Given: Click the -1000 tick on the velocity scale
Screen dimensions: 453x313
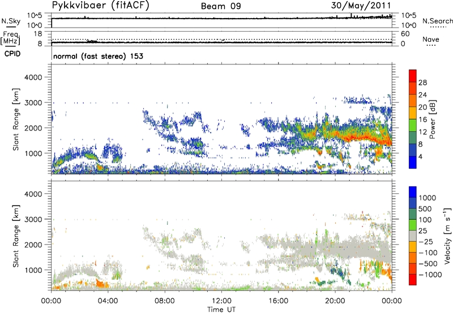Looking at the screenshot, I should (x=430, y=275).
